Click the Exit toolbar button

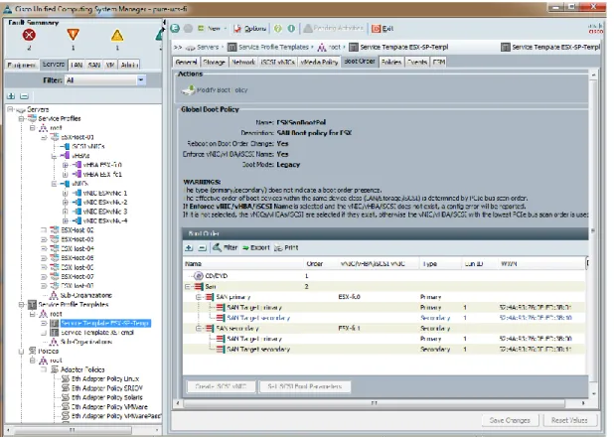[383, 28]
